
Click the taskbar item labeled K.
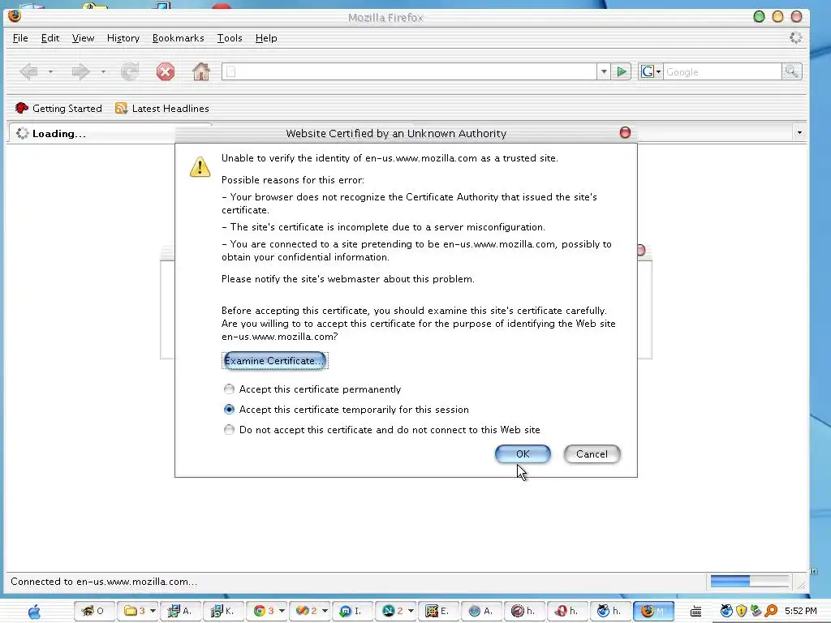222,611
